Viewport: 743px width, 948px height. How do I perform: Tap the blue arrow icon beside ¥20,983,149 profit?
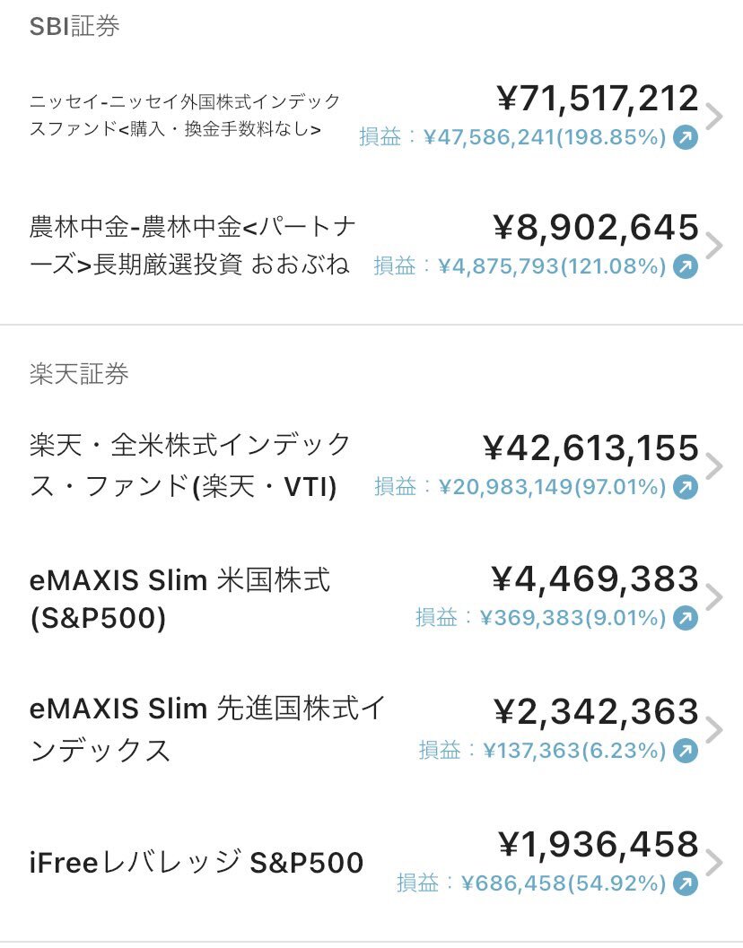click(686, 487)
